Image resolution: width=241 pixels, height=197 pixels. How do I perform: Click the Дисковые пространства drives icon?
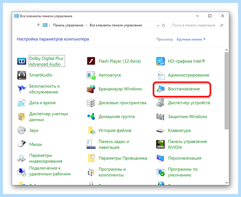91,103
